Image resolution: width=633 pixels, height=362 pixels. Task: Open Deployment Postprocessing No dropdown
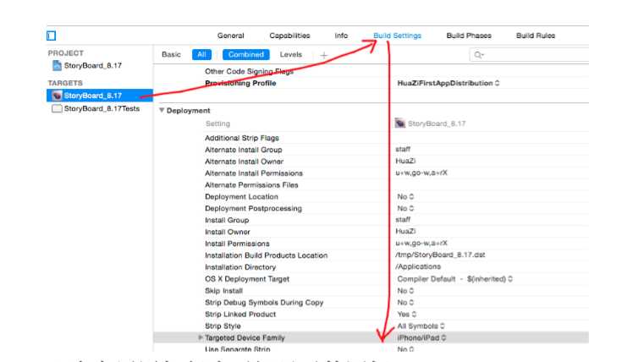click(405, 208)
